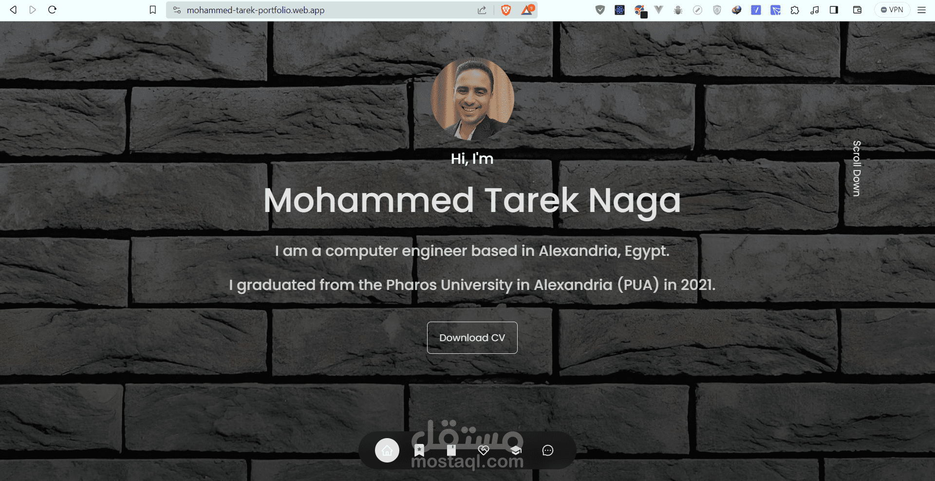Click the Download CV button
This screenshot has width=935, height=481.
point(472,337)
